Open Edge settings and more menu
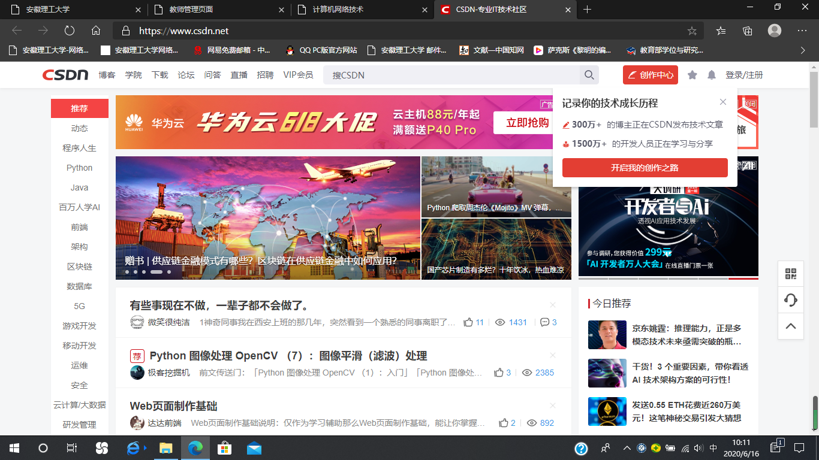This screenshot has width=819, height=460. (802, 31)
